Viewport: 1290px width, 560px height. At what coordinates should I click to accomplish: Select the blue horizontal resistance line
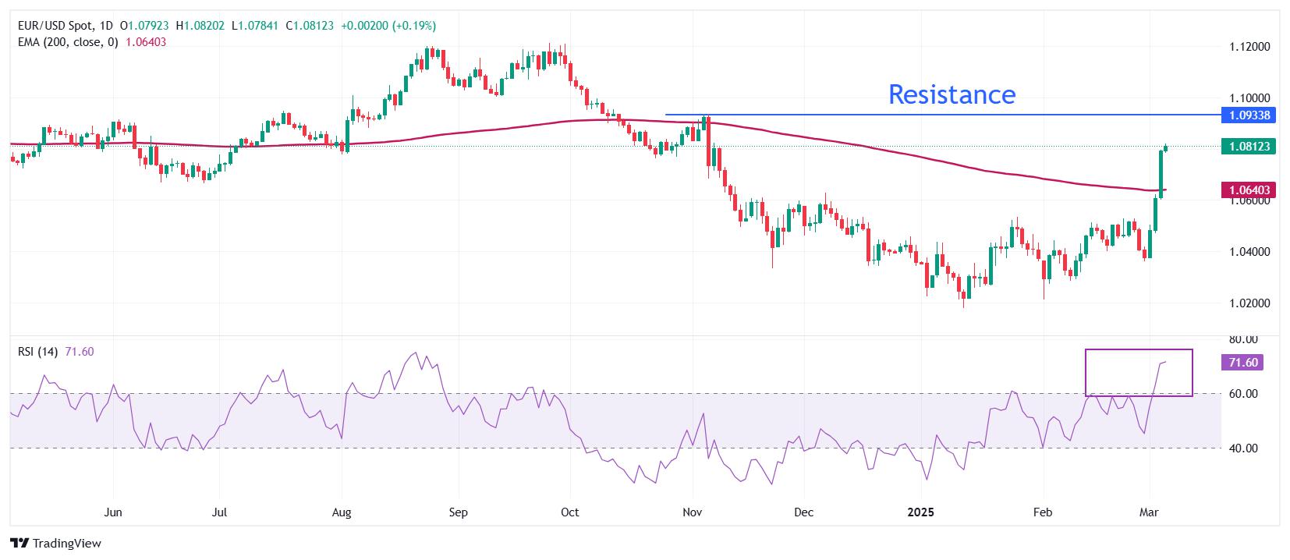[x=942, y=115]
